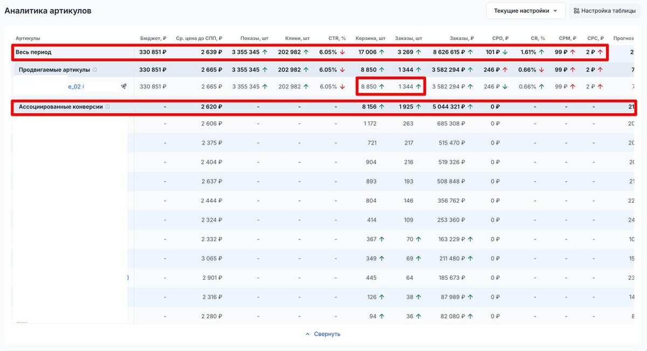Viewport: 647px width, 351px height.
Task: Open the e_02 article link
Action: (x=75, y=86)
